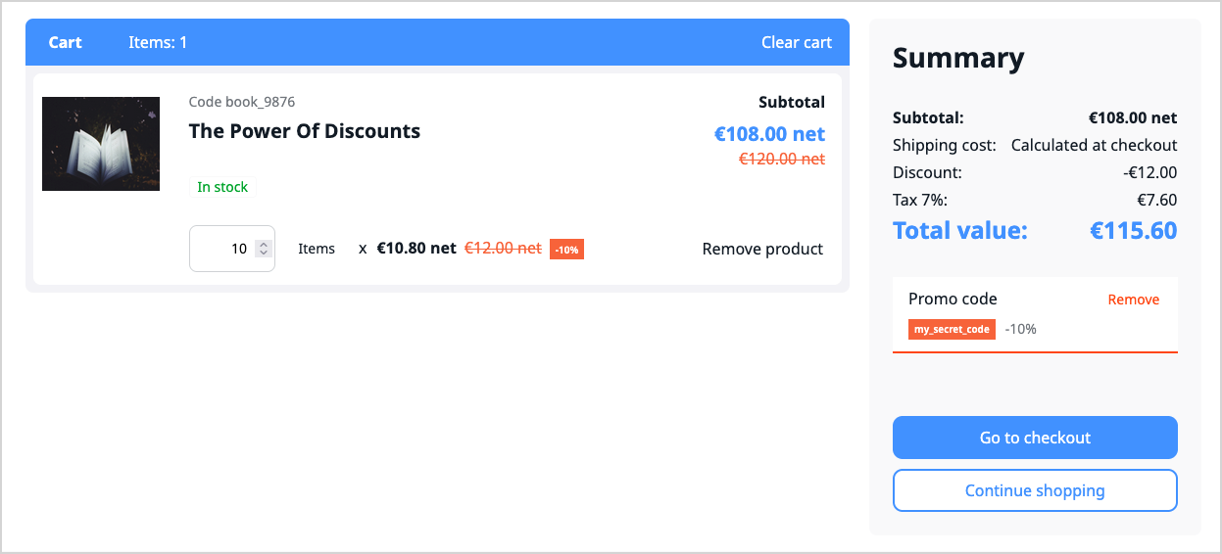Open the book product thumbnail image
The height and width of the screenshot is (554, 1222).
click(x=101, y=144)
